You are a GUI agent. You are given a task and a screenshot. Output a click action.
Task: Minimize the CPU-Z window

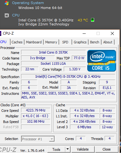coord(84,33)
